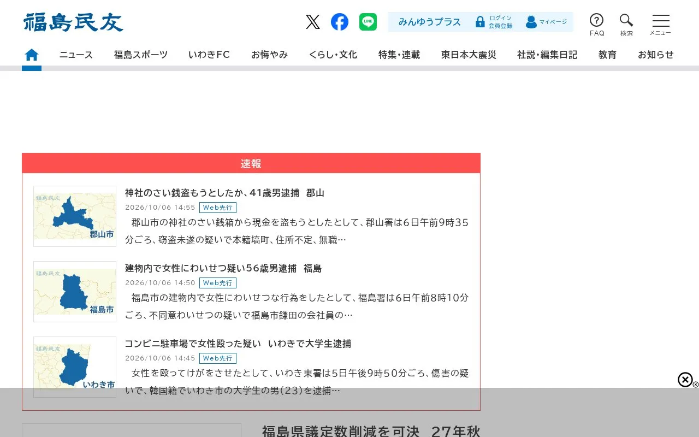Click the いわき市 map thumbnail
The height and width of the screenshot is (437, 699).
(75, 367)
